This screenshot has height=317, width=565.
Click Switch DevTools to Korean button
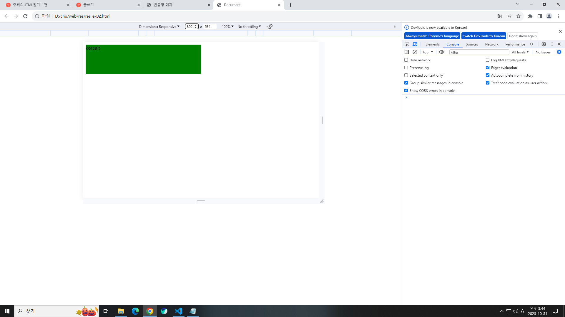tap(483, 36)
